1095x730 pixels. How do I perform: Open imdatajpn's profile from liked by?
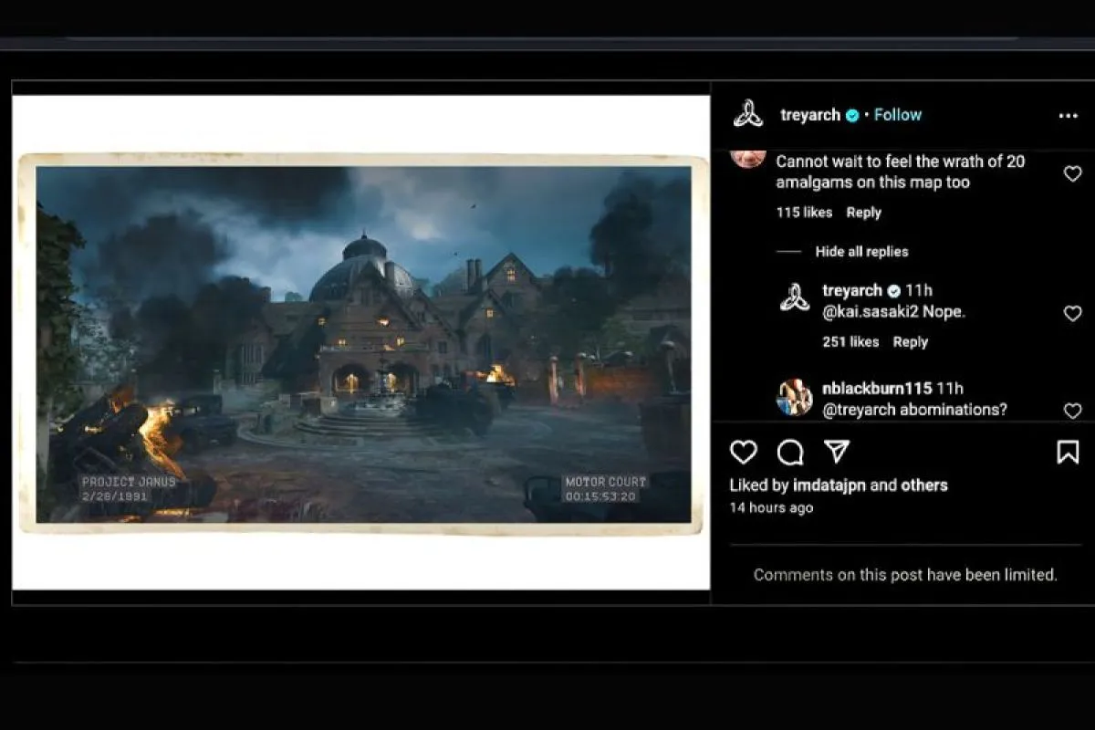point(829,485)
